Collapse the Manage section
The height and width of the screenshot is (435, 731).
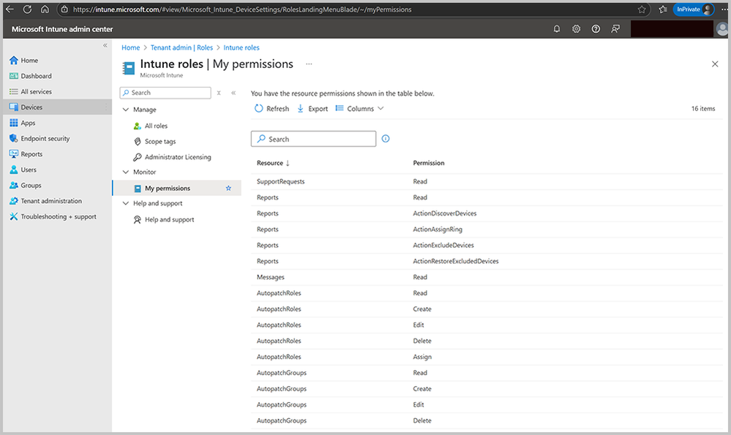click(x=125, y=110)
